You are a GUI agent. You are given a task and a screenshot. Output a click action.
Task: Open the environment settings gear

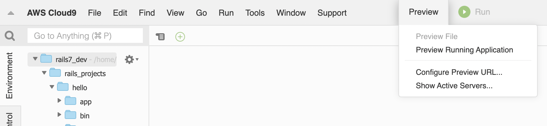click(131, 59)
